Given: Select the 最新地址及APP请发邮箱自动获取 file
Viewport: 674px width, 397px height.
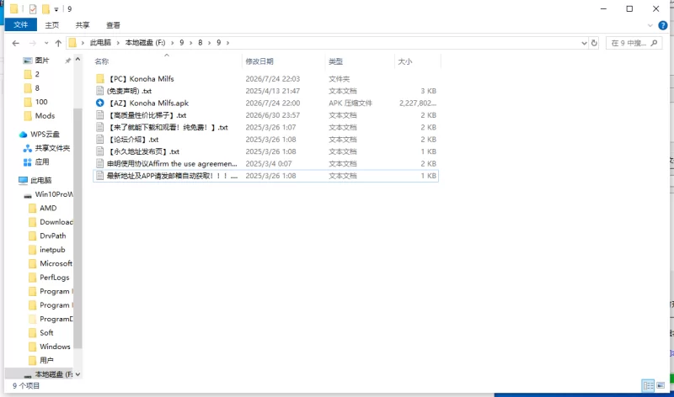Looking at the screenshot, I should tap(265, 176).
